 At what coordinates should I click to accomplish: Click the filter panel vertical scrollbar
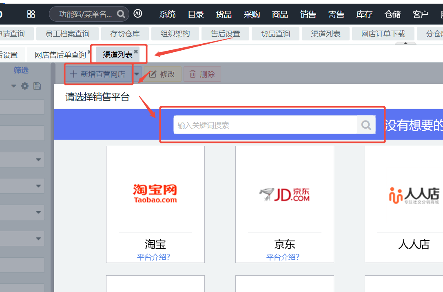[53, 177]
